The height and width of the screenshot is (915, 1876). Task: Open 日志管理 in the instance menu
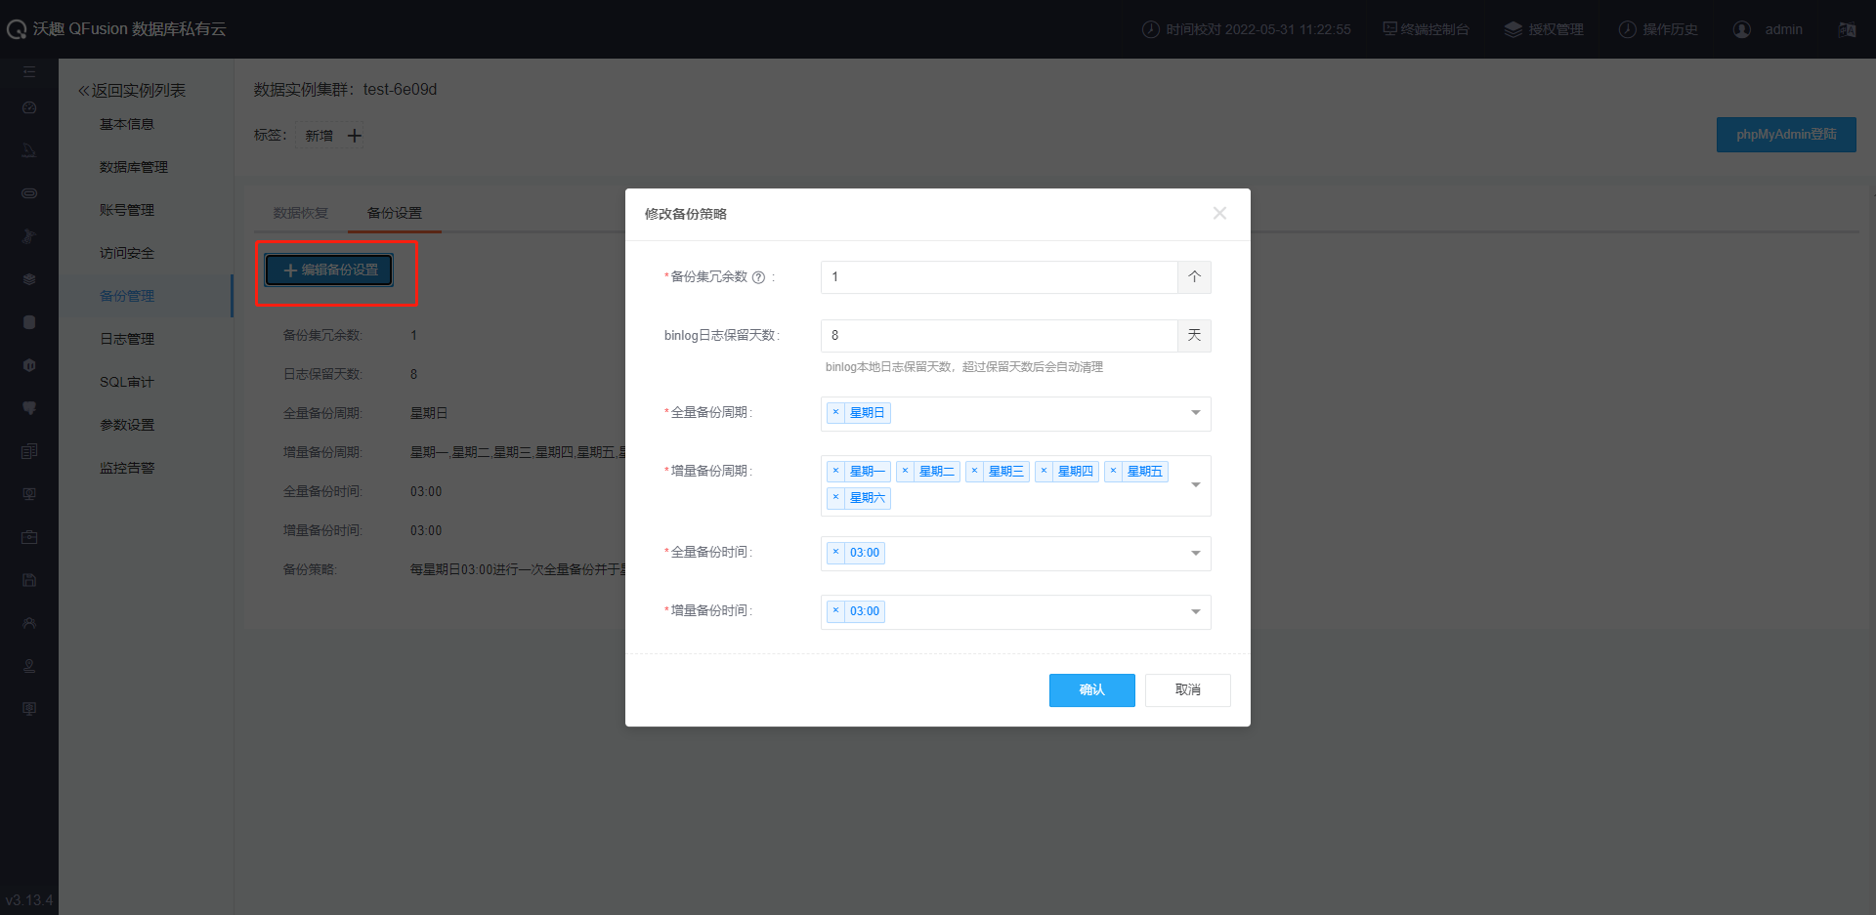[127, 339]
